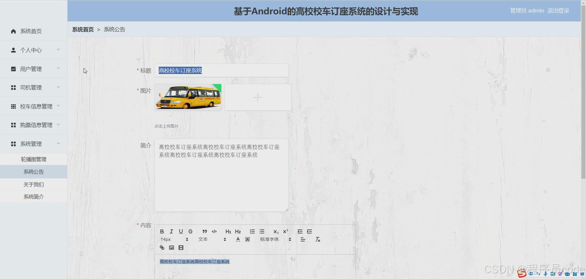Click 退出登录 to log out
The width and height of the screenshot is (586, 279).
pyautogui.click(x=558, y=11)
